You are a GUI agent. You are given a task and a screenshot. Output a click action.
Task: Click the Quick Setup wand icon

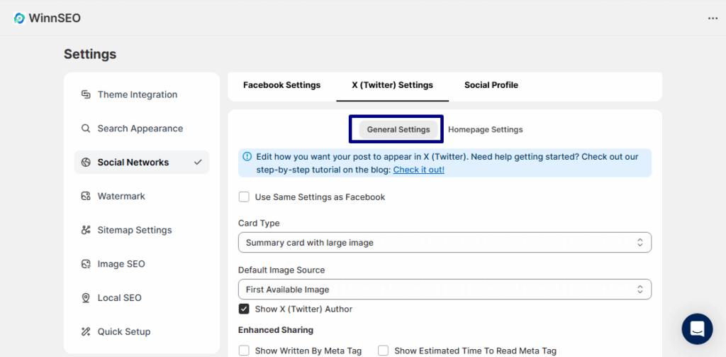(86, 331)
